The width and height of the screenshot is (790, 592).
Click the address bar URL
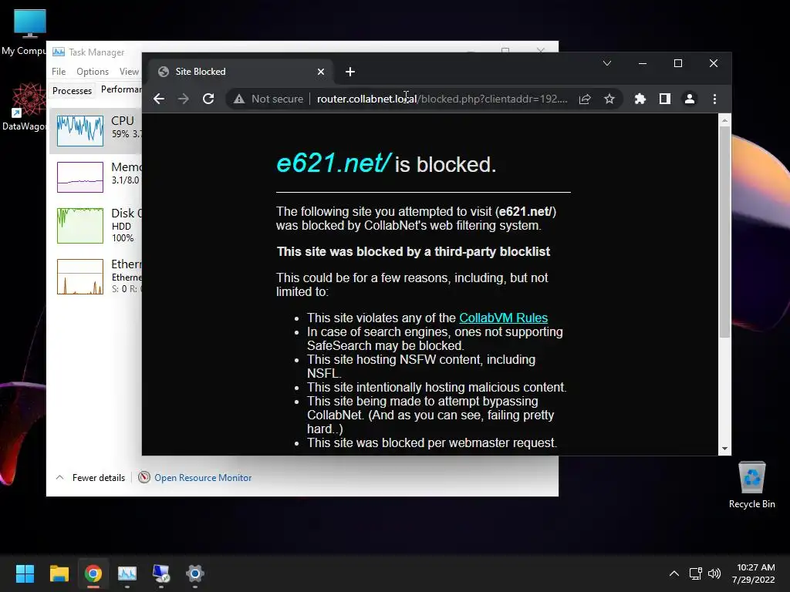click(x=441, y=99)
